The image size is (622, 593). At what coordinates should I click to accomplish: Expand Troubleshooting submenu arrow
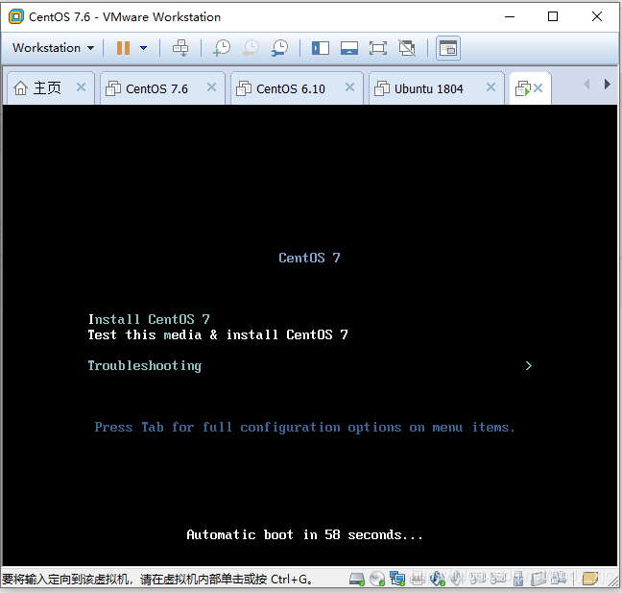tap(528, 366)
